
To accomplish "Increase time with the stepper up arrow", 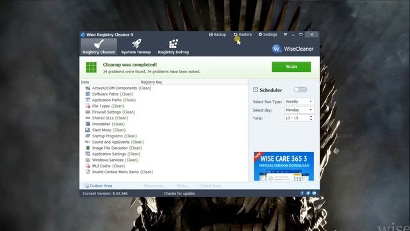I will click(x=311, y=117).
